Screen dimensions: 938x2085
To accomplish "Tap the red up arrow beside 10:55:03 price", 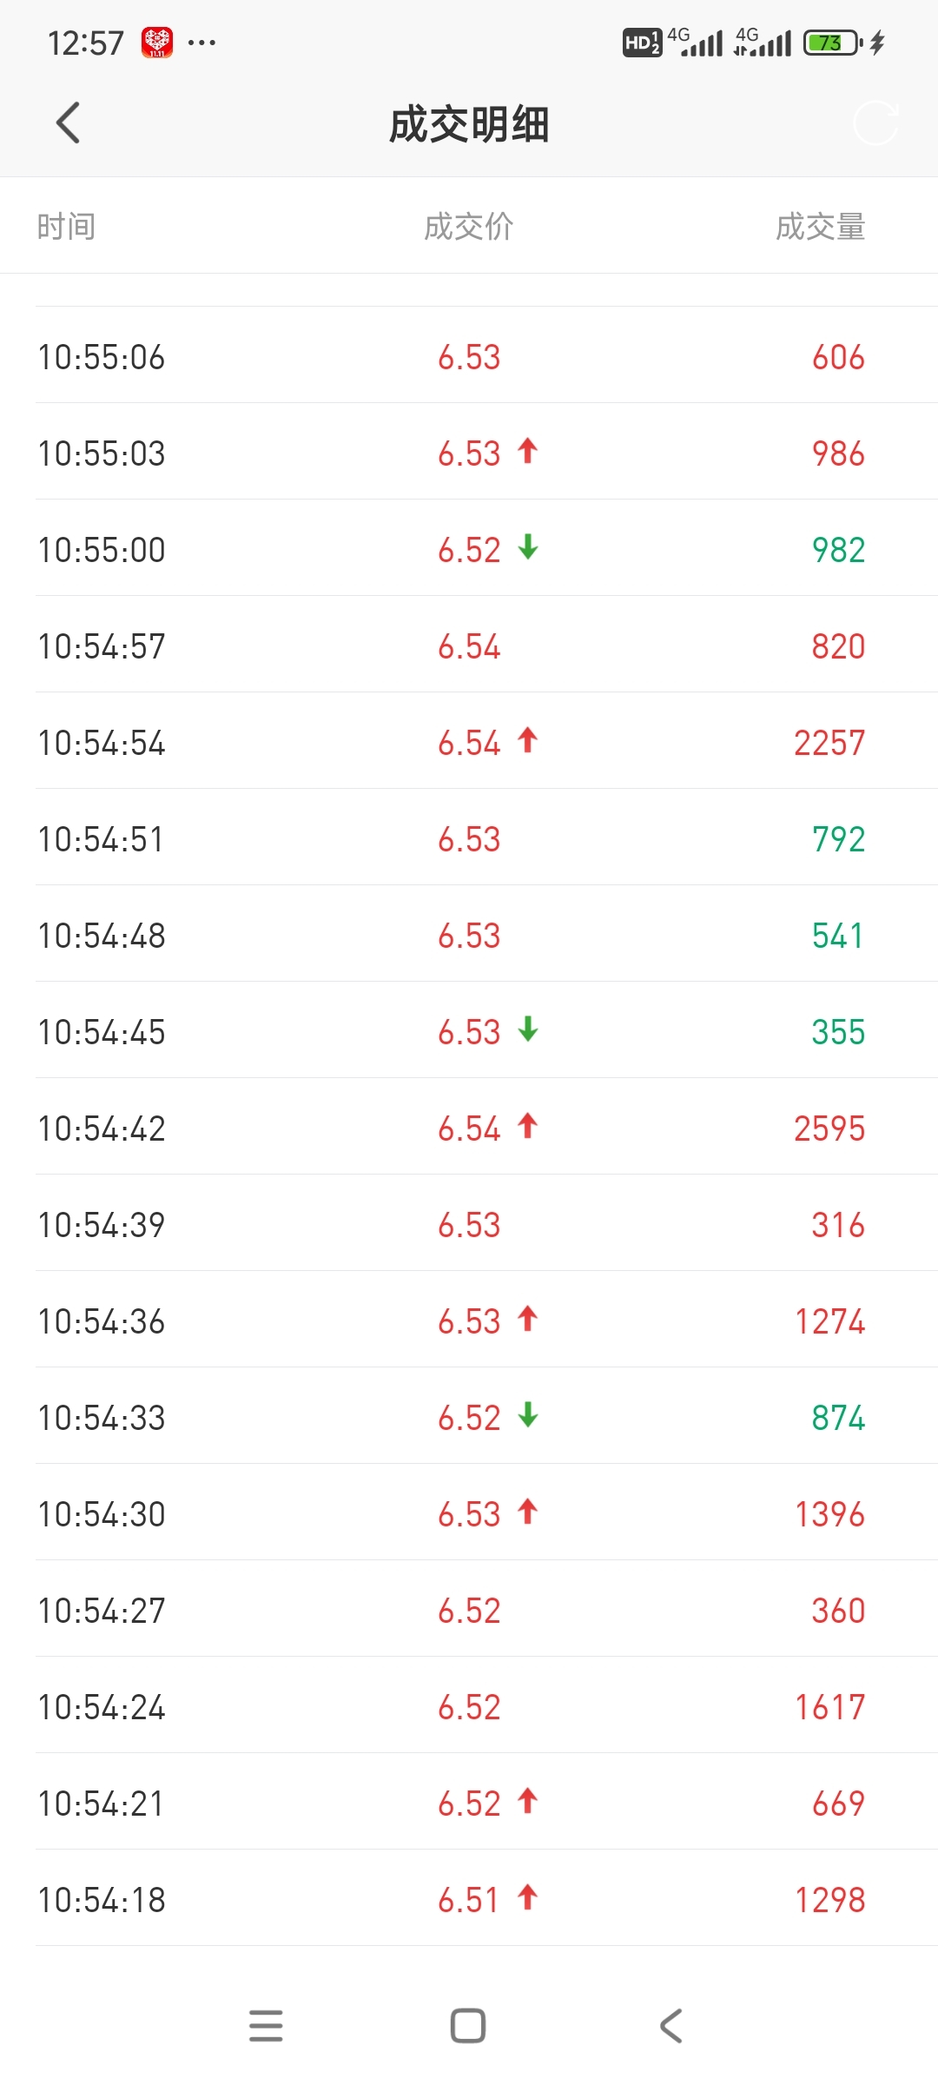I will [x=527, y=452].
